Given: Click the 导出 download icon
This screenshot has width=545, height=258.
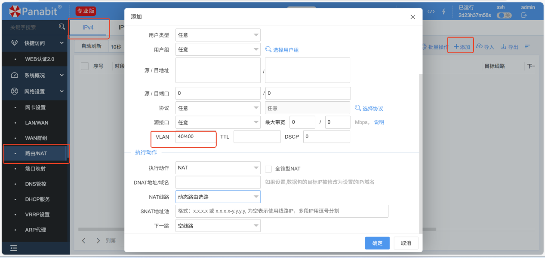Looking at the screenshot, I should coord(503,47).
